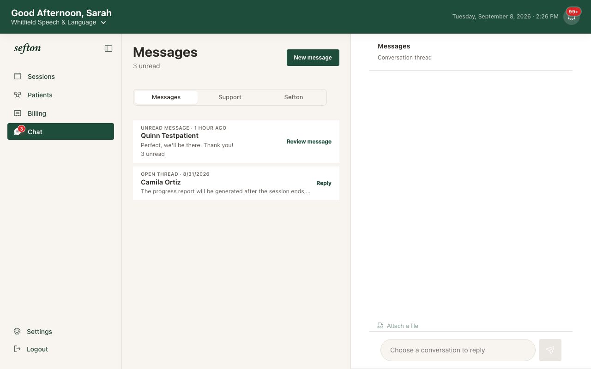Image resolution: width=591 pixels, height=369 pixels.
Task: Expand the Whitfield Speech & Language dropdown chevron
Action: click(103, 23)
